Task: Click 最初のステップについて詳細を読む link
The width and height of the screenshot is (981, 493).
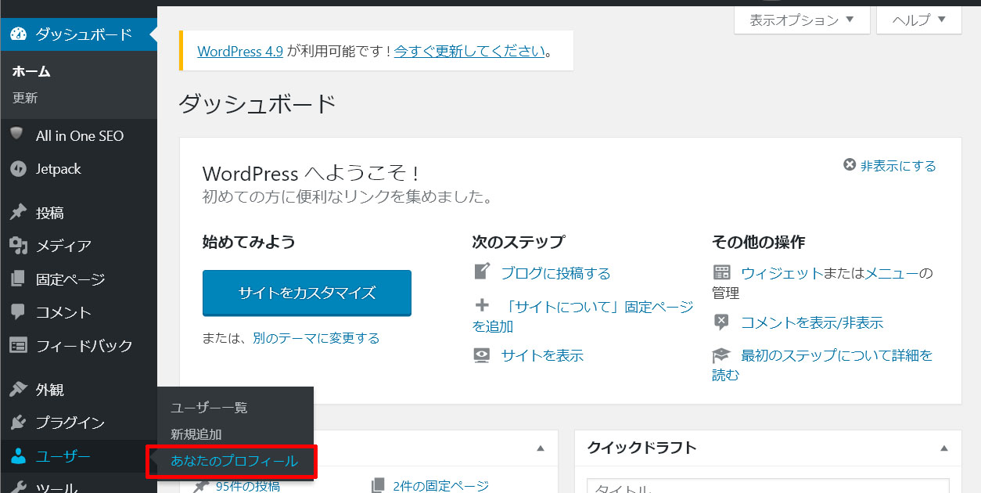Action: 822,365
